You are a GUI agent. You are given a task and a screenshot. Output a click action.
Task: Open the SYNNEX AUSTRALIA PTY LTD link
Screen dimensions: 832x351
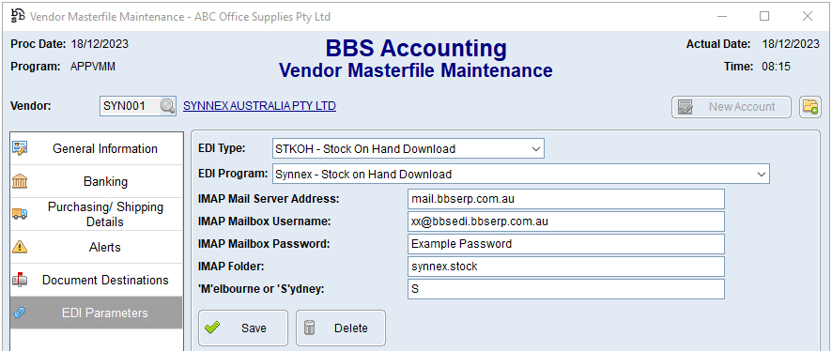[259, 106]
